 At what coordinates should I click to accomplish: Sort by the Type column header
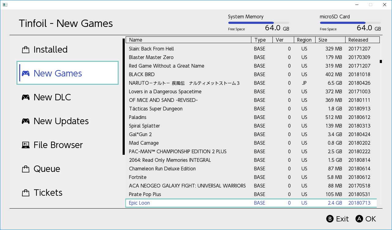coord(262,40)
